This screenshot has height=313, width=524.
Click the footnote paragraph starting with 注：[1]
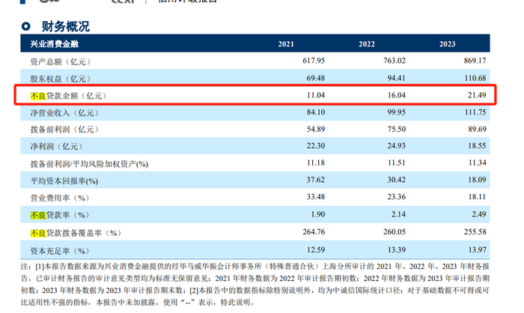click(x=255, y=285)
